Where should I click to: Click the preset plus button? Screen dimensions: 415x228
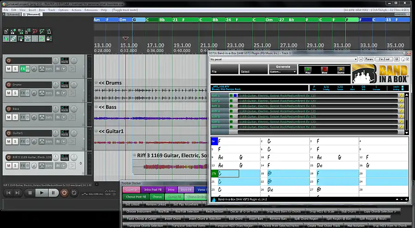361,59
